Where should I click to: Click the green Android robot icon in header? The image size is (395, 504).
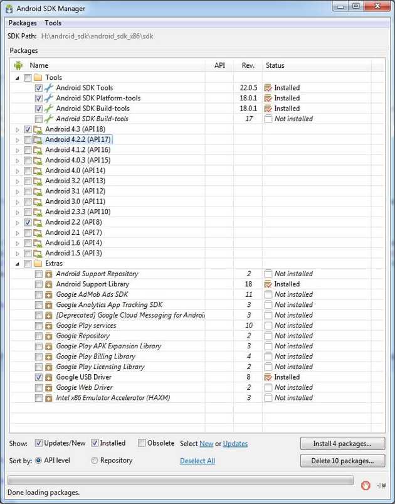pos(18,65)
